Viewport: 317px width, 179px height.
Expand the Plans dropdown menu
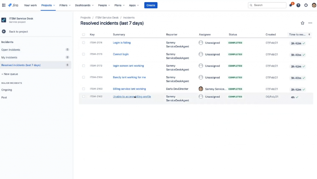[119, 5]
